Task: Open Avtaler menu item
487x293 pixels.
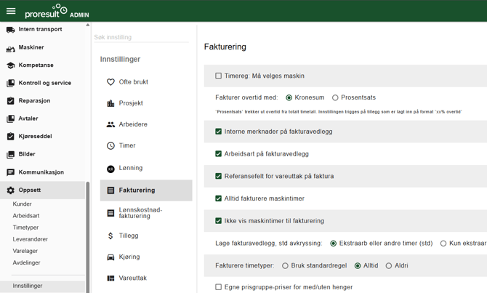Action: coord(42,119)
